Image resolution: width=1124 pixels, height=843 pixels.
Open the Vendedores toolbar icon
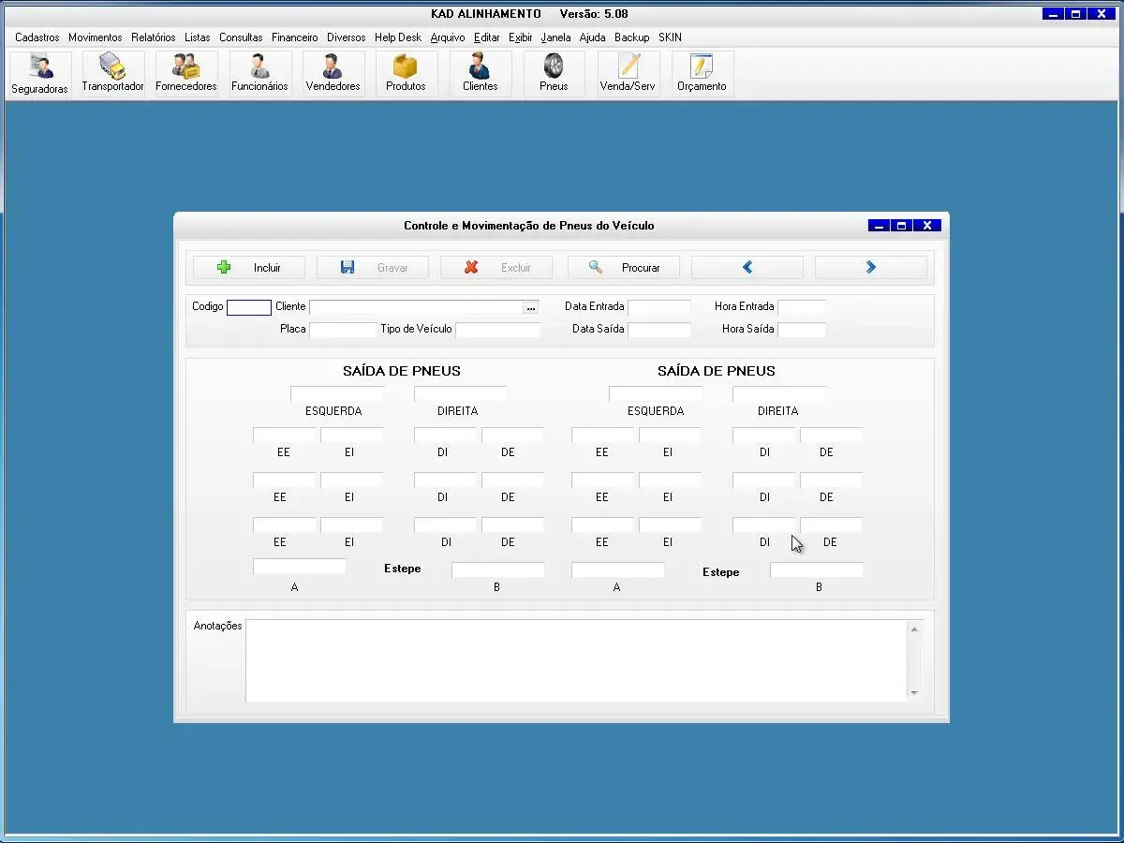pyautogui.click(x=333, y=74)
